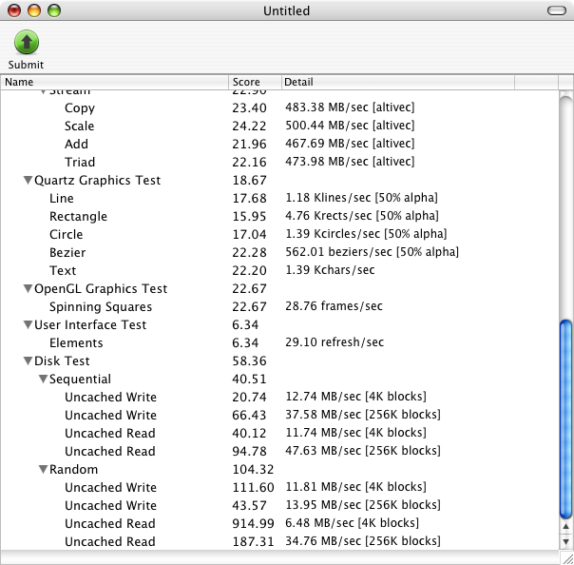Sort by the Score column header

255,82
